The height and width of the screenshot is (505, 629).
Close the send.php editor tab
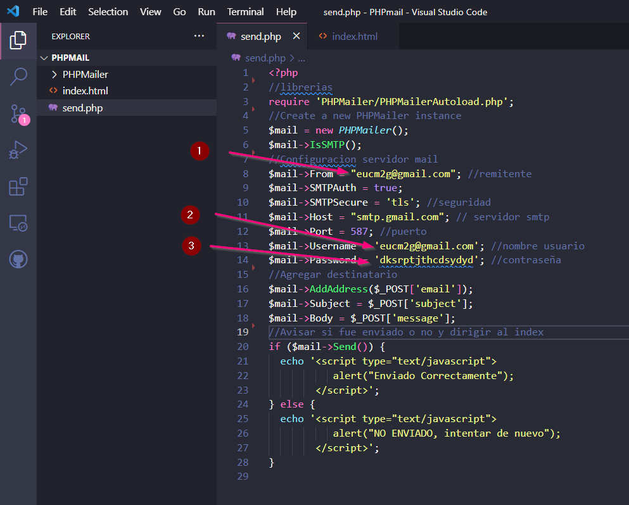point(296,36)
